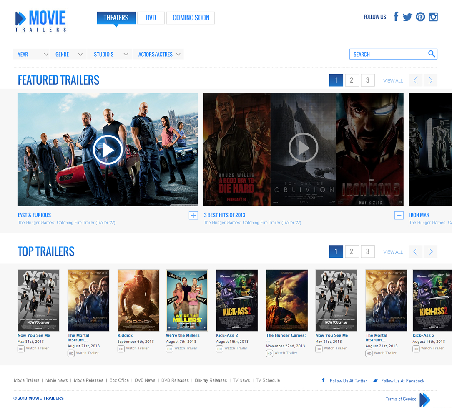Go to previous Top Trailers slide arrow
Screen dimensions: 452x417
click(415, 251)
